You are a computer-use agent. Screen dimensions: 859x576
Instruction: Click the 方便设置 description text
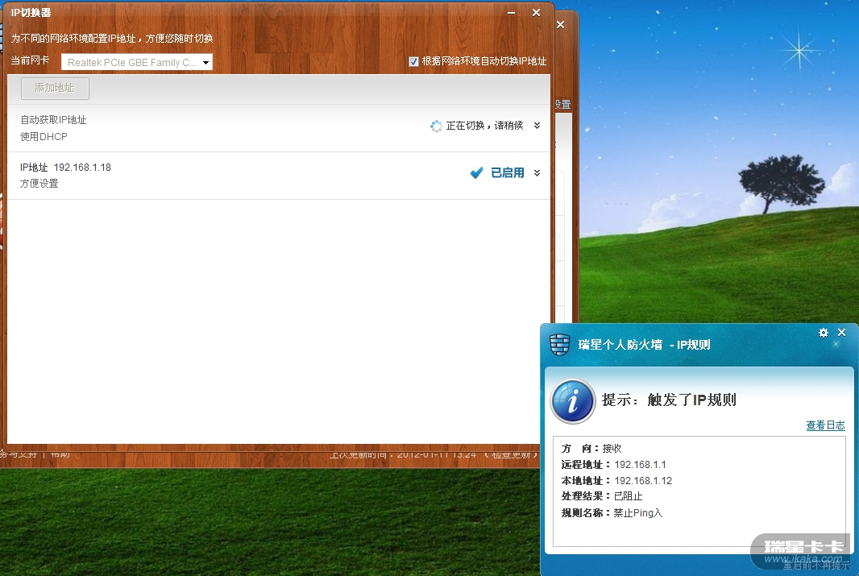(x=39, y=184)
